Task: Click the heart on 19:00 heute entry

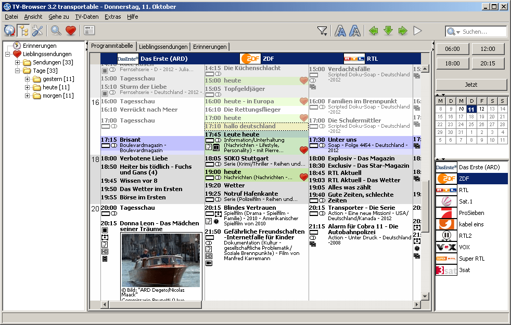Action: (x=304, y=177)
